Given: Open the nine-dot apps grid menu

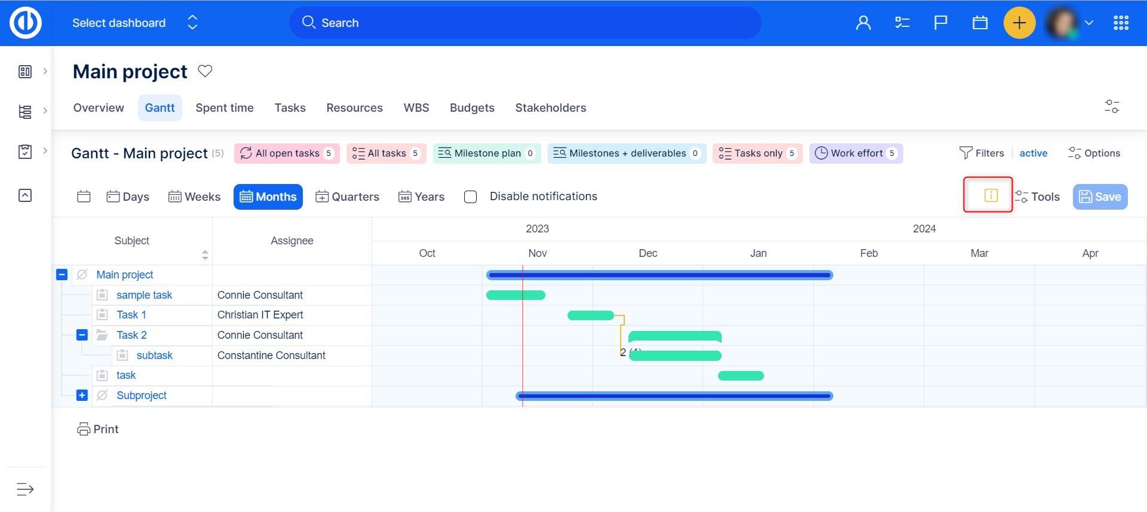Looking at the screenshot, I should (x=1121, y=23).
